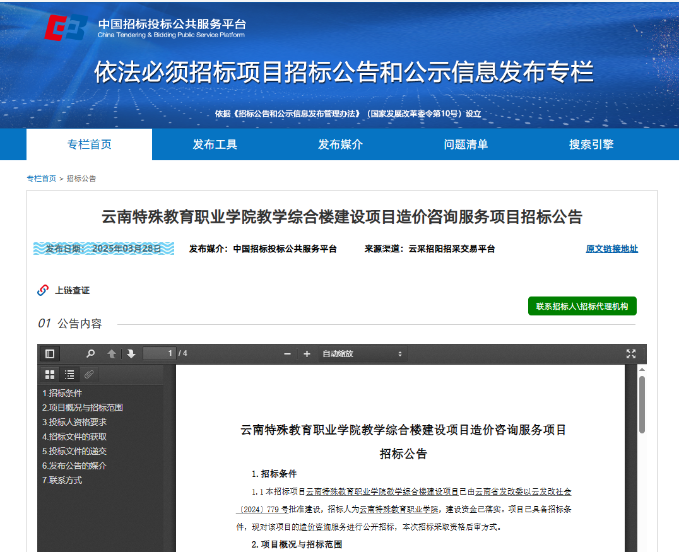Select 发布工具 navigation tab

click(215, 144)
